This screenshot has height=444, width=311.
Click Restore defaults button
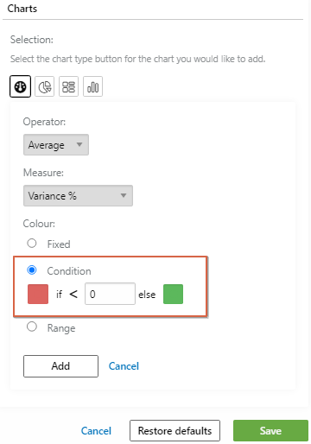point(175,431)
